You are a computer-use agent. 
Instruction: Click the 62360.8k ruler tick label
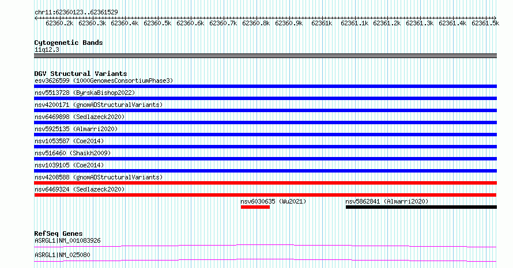pyautogui.click(x=256, y=23)
